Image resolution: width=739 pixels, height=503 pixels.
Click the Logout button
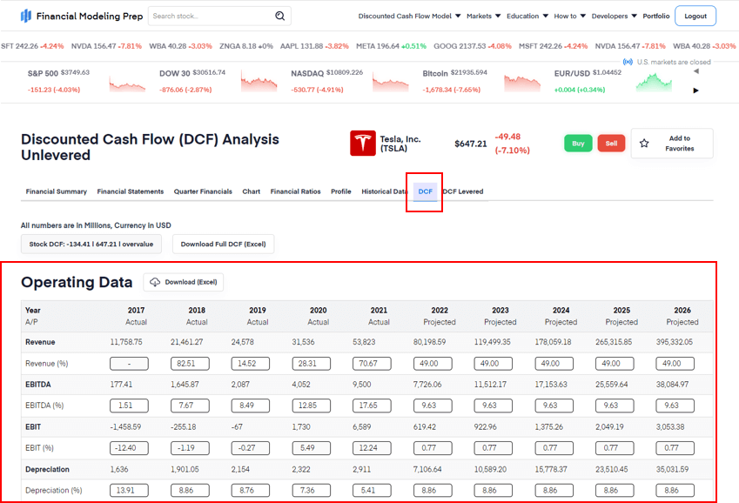click(x=695, y=16)
